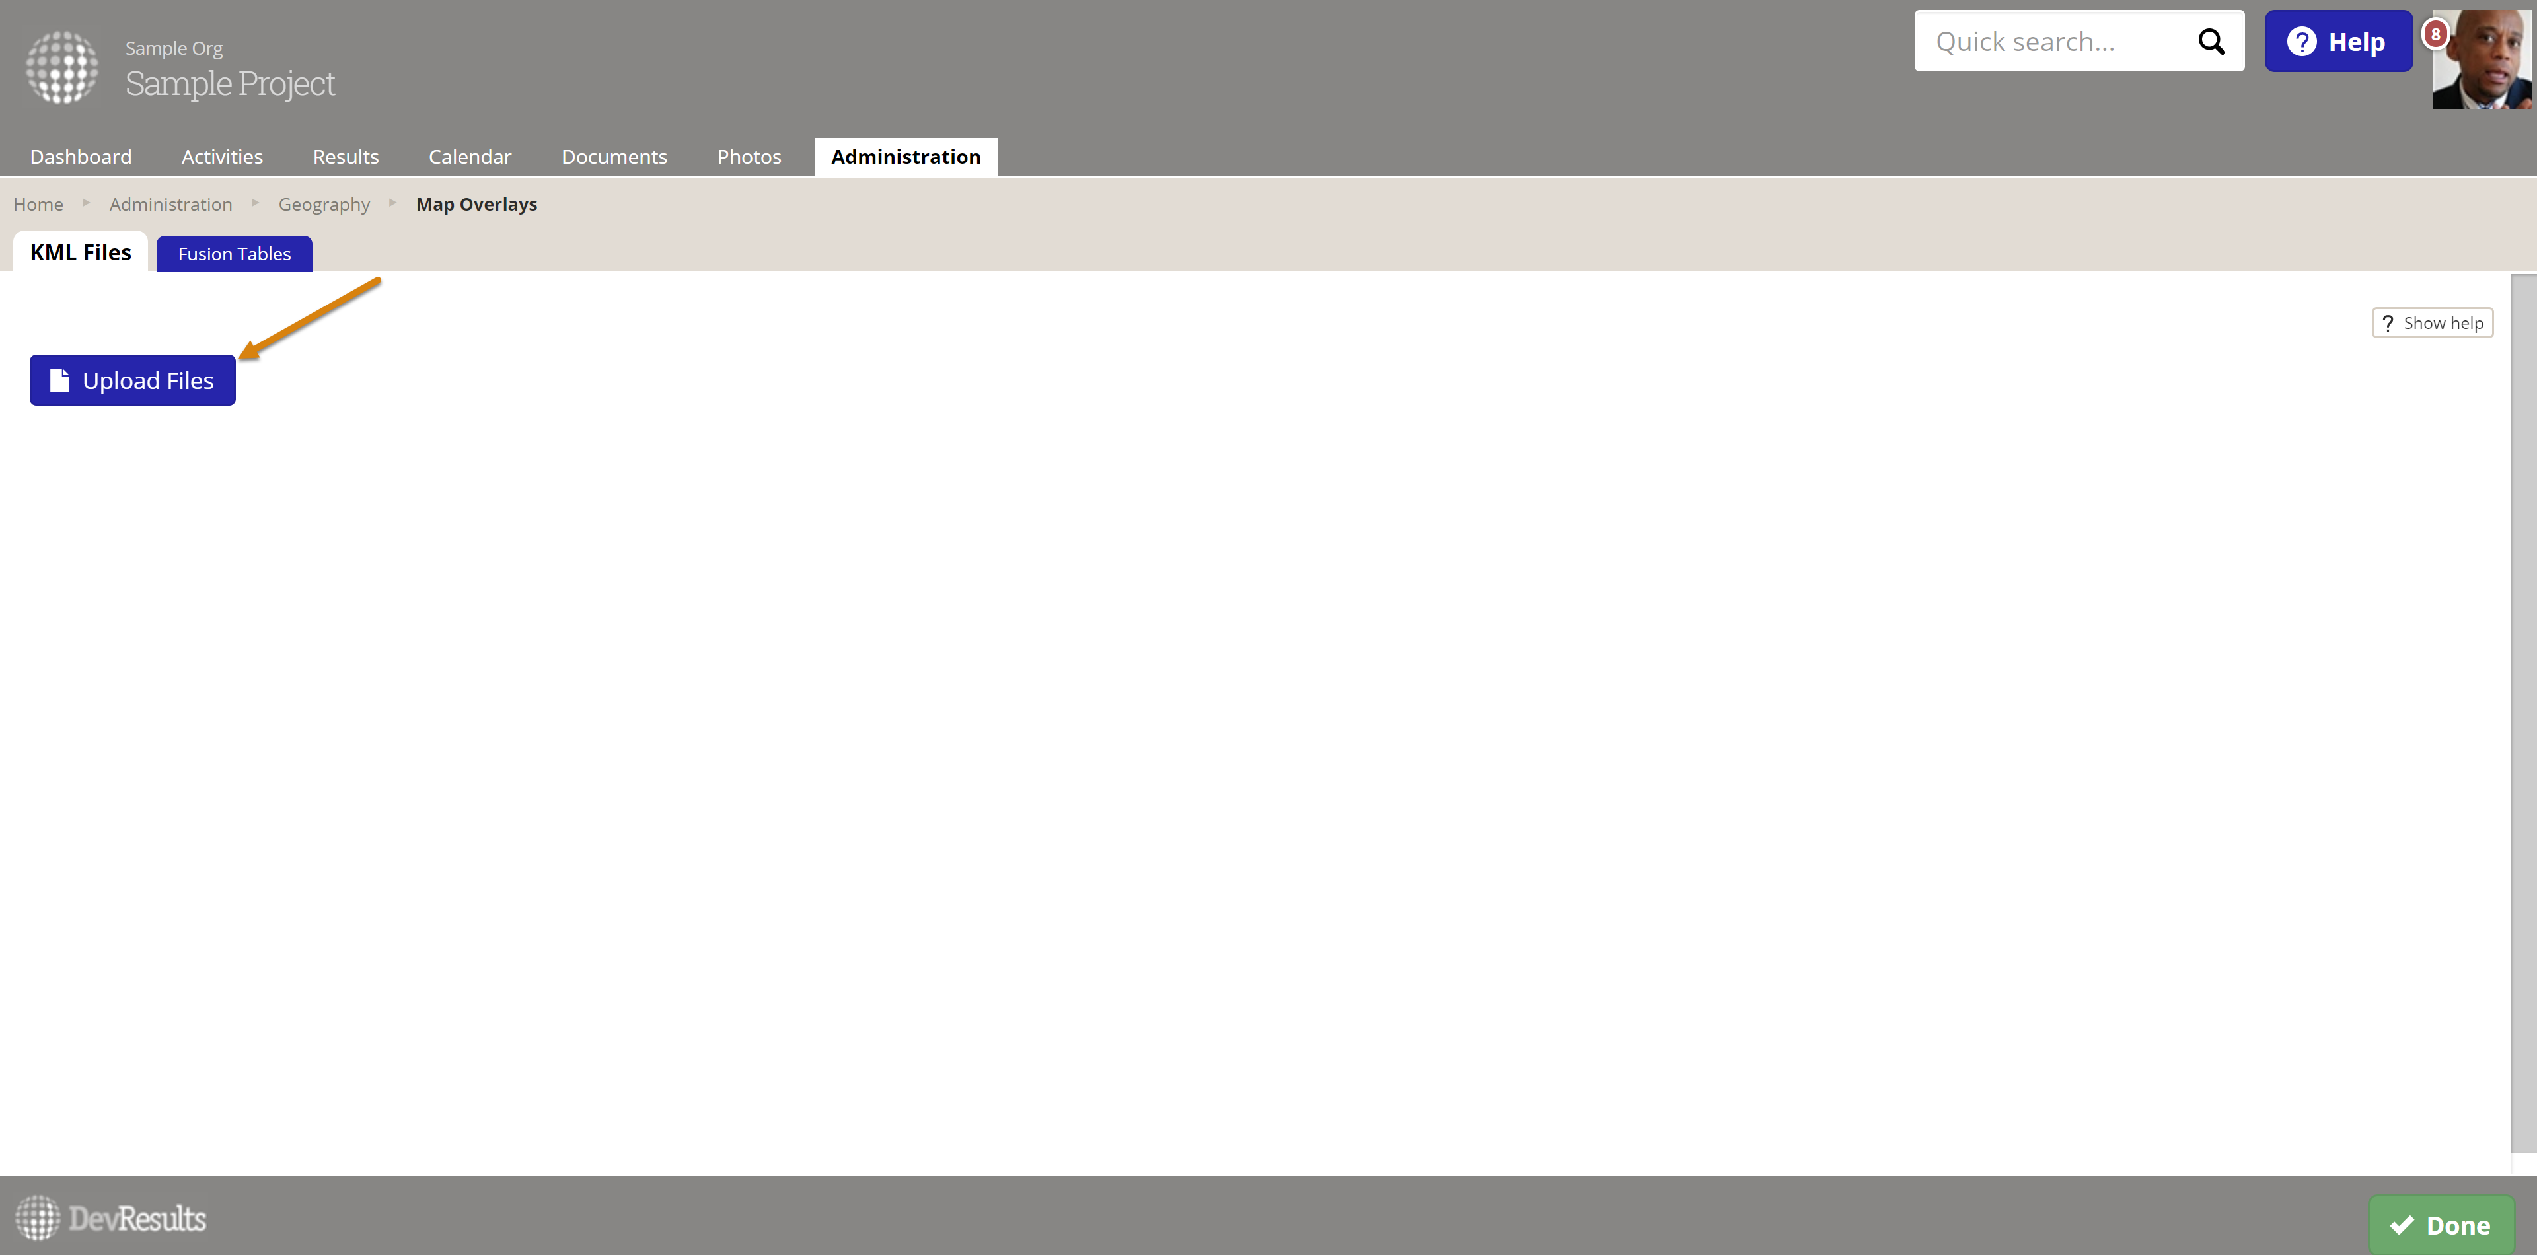Click the DevResults footer logo
This screenshot has width=2537, height=1255.
(x=111, y=1219)
